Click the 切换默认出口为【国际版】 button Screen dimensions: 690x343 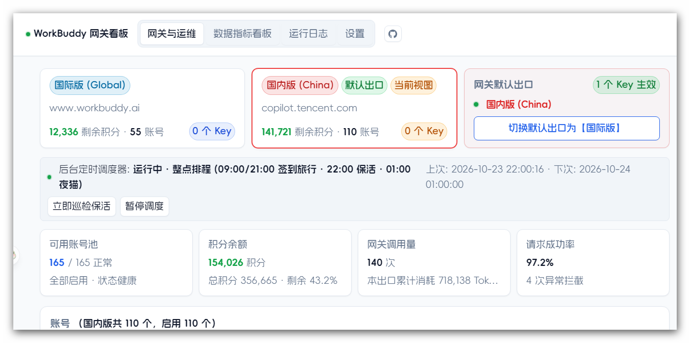point(566,128)
